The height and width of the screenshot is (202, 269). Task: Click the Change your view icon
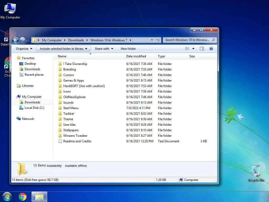click(187, 49)
